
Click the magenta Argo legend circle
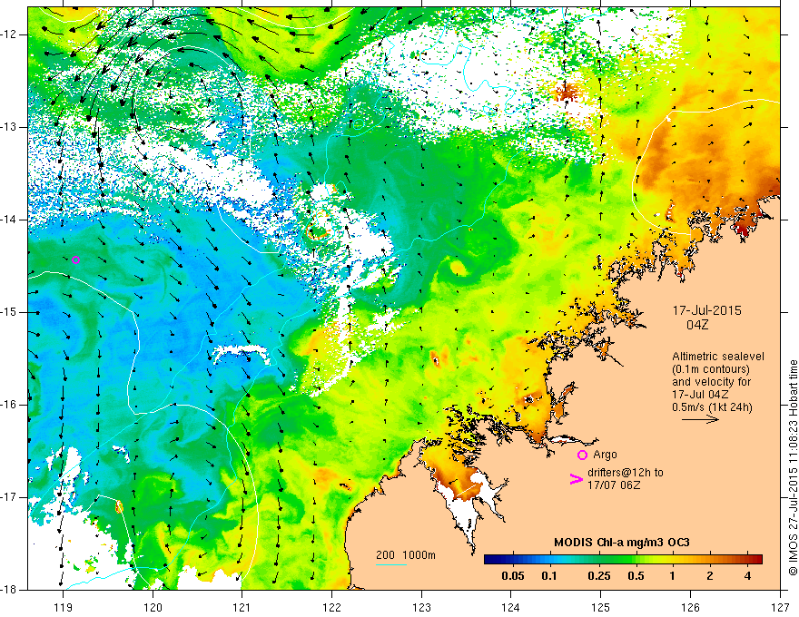(x=582, y=455)
